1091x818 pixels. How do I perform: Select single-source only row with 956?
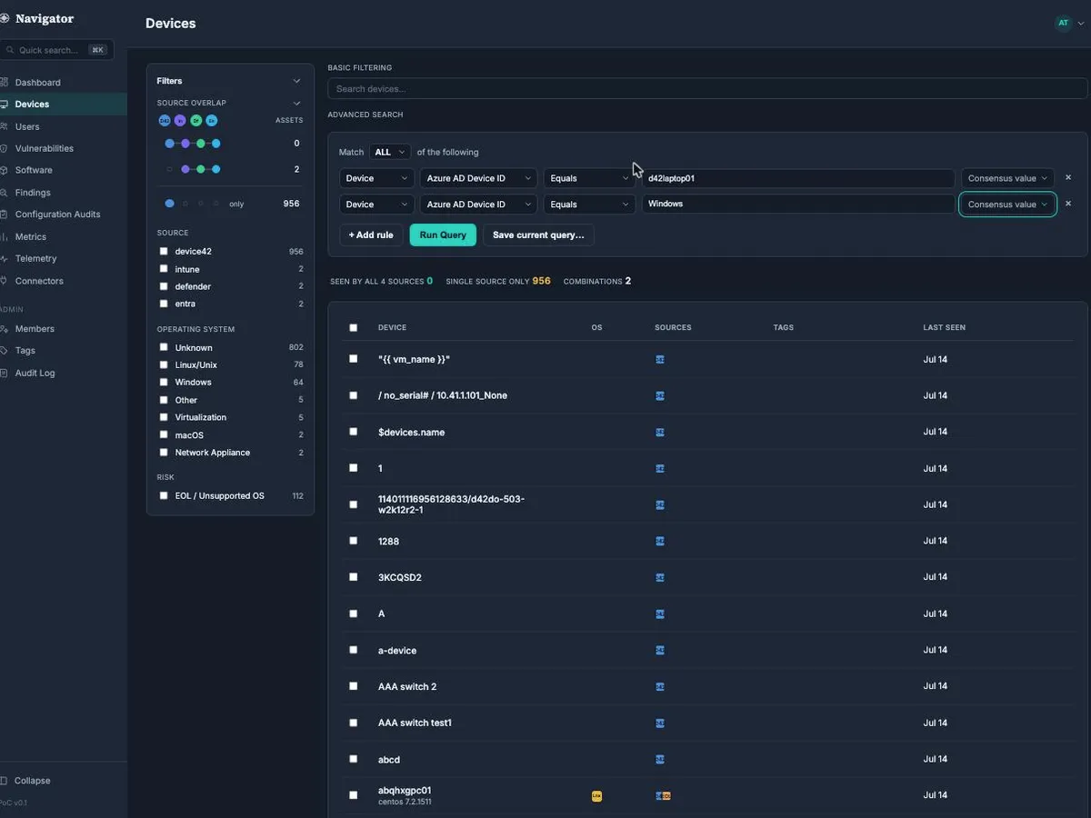click(x=230, y=204)
